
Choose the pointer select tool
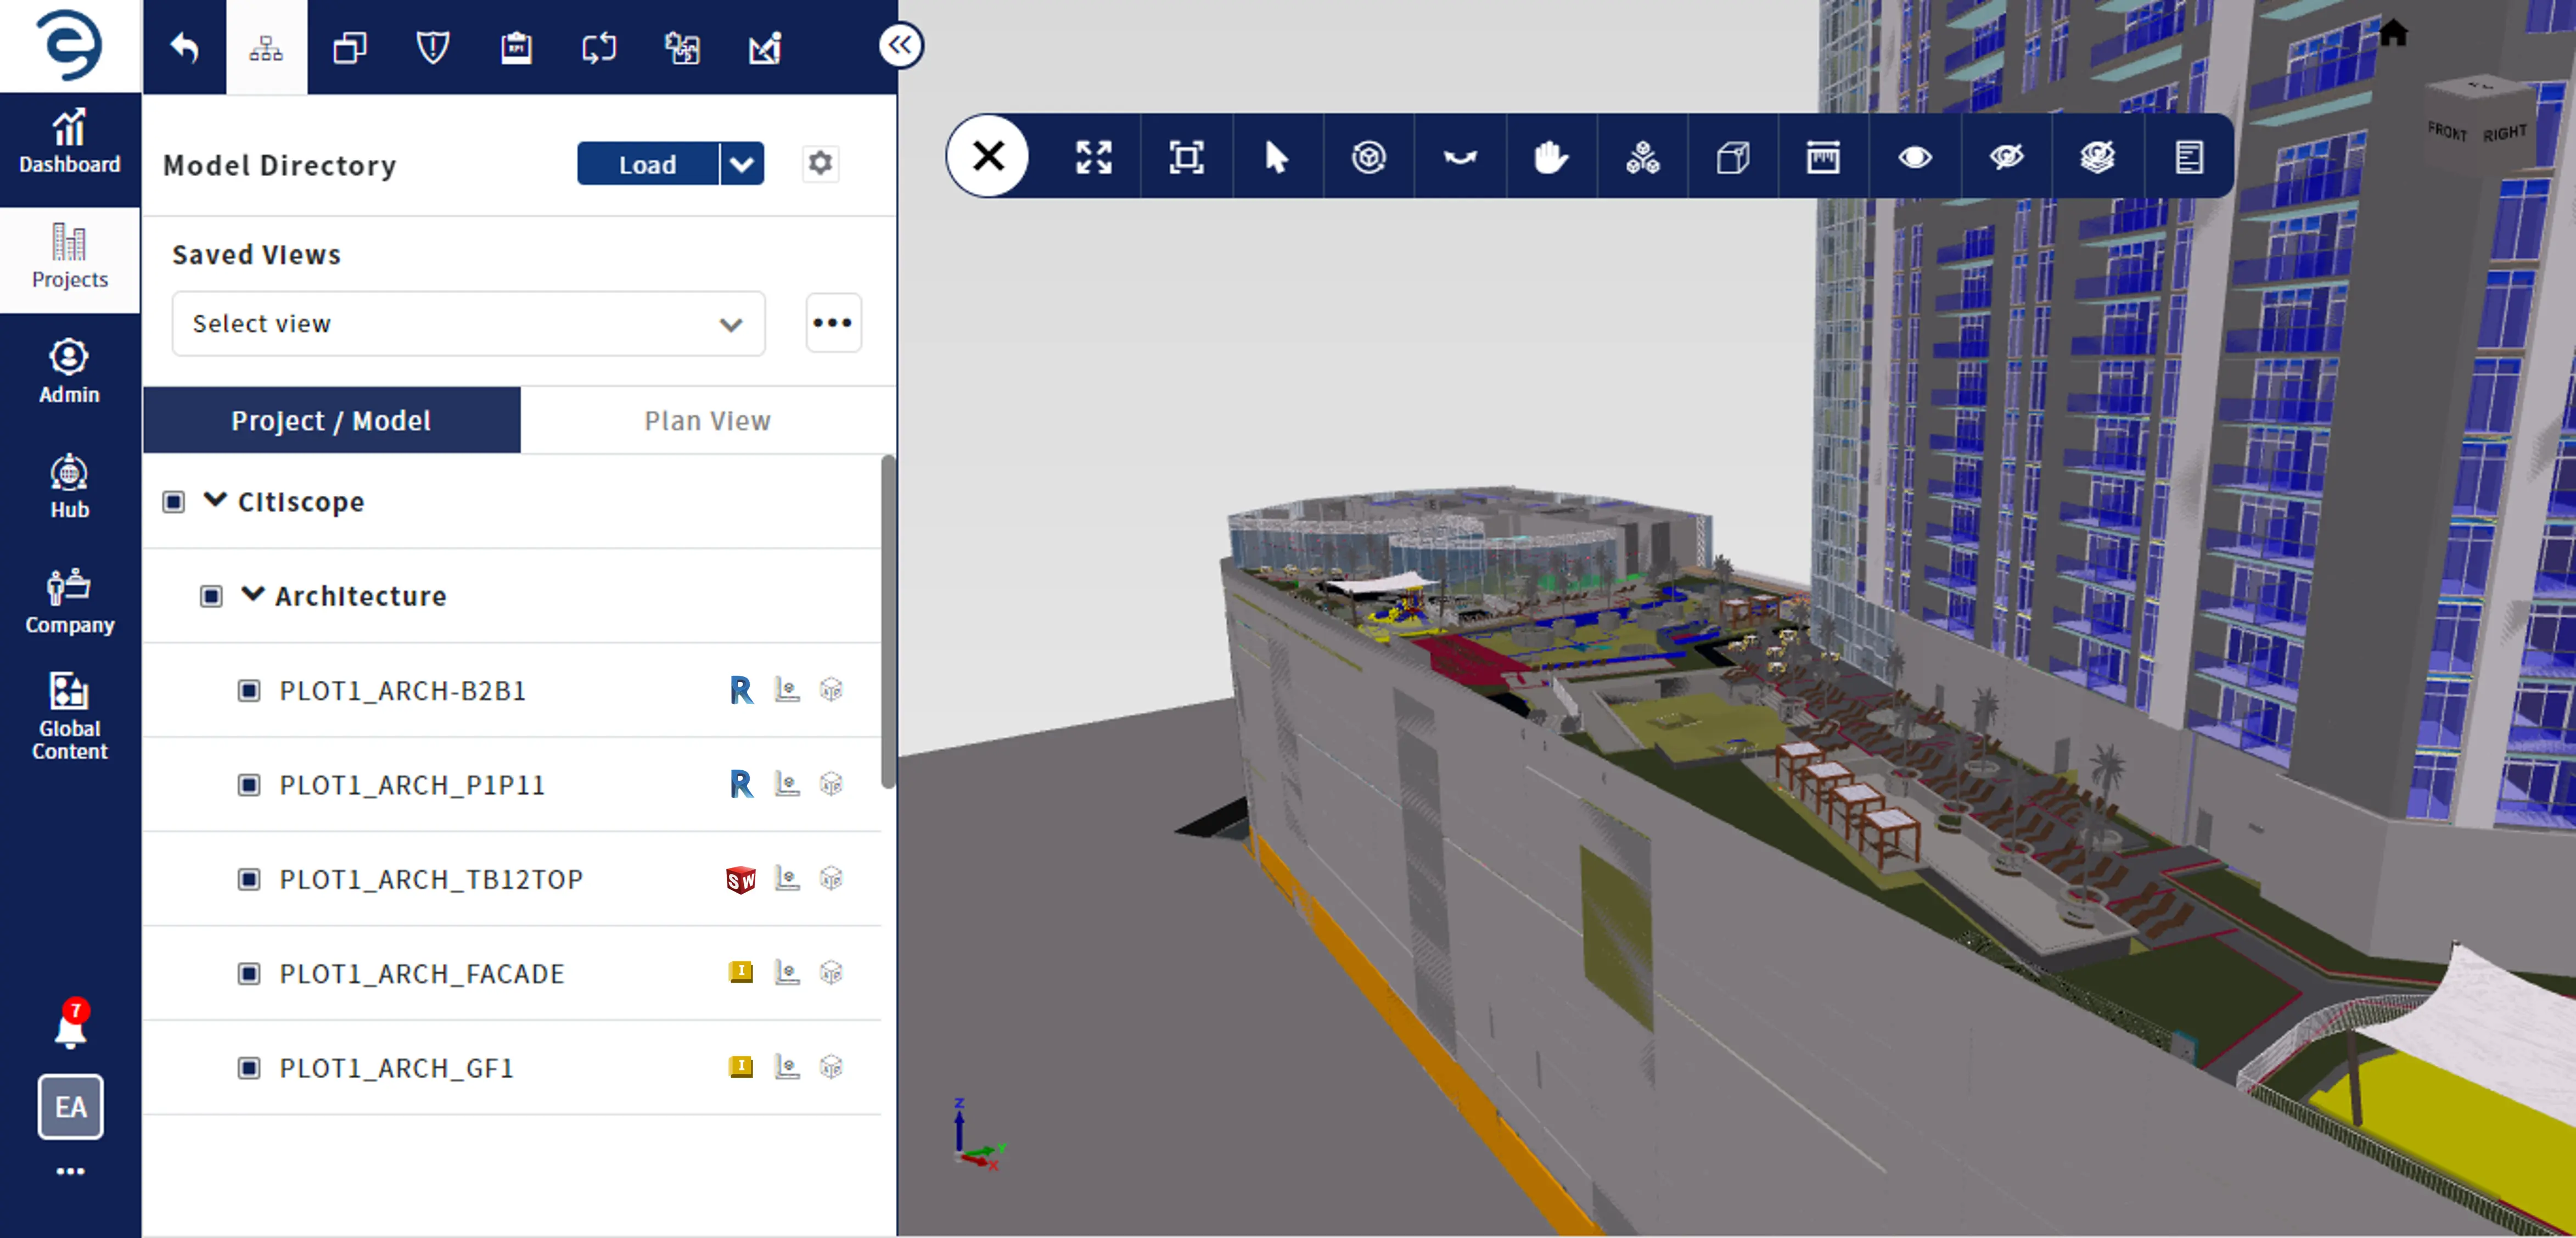point(1277,157)
